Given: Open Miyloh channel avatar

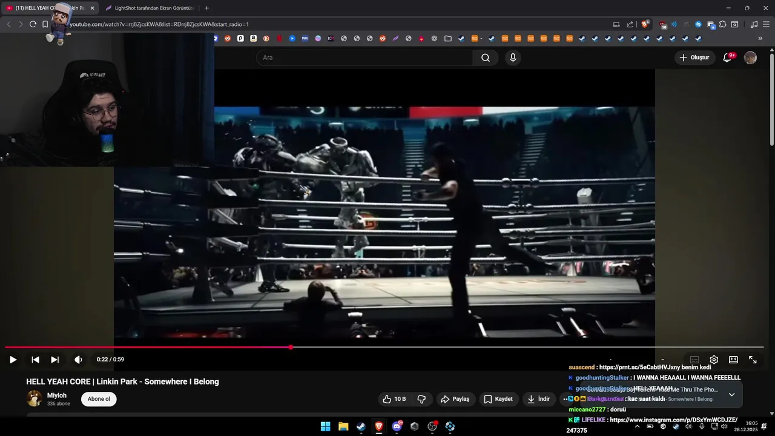Looking at the screenshot, I should [x=35, y=398].
